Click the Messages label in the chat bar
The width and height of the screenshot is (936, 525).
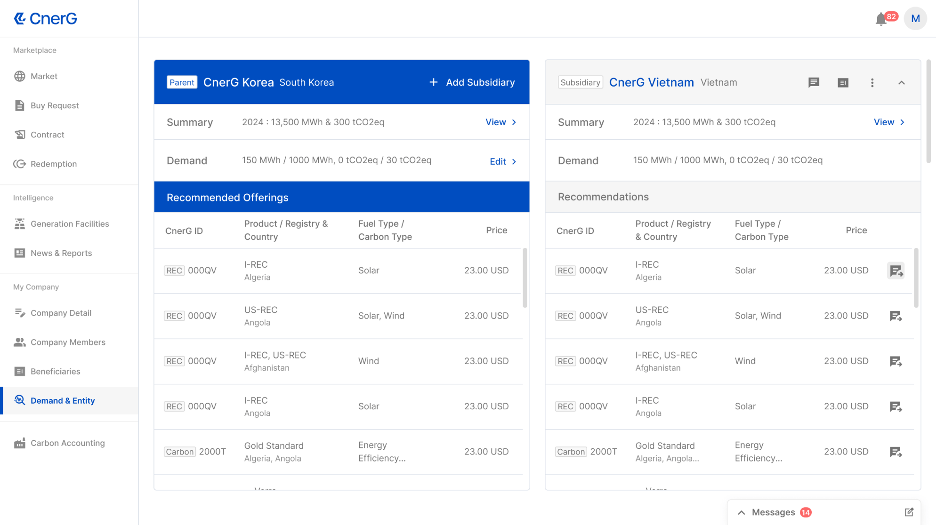[773, 512]
